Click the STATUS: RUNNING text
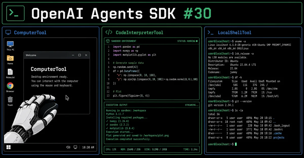This screenshot has width=304, height=158. click(x=186, y=41)
